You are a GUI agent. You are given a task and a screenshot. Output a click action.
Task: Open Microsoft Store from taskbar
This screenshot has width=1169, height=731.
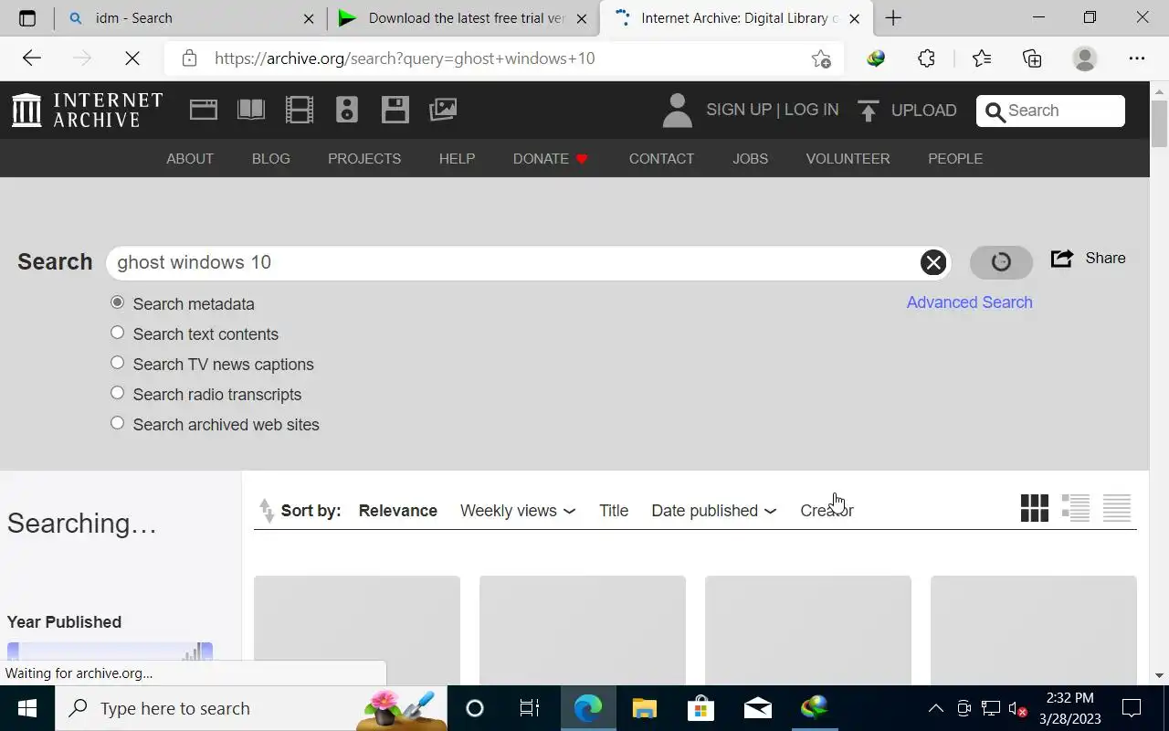click(700, 708)
